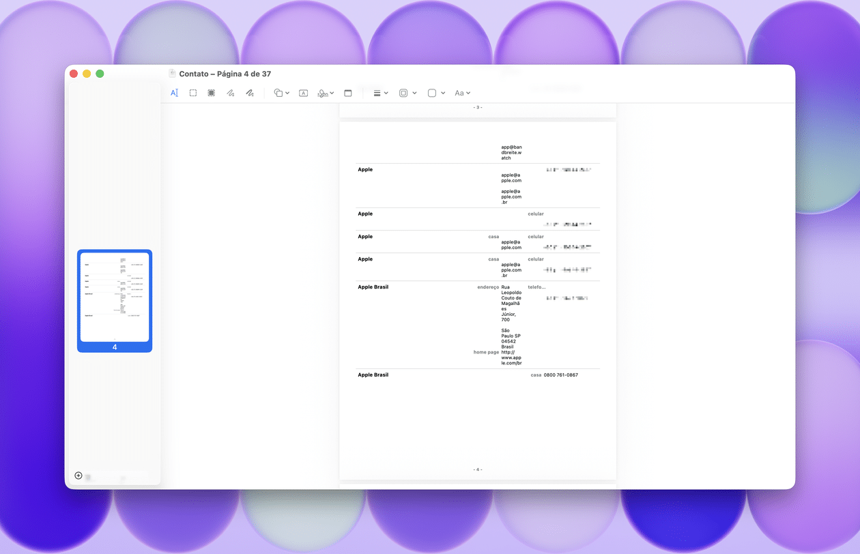Click the first Apple contact name
The width and height of the screenshot is (860, 554).
coord(365,169)
